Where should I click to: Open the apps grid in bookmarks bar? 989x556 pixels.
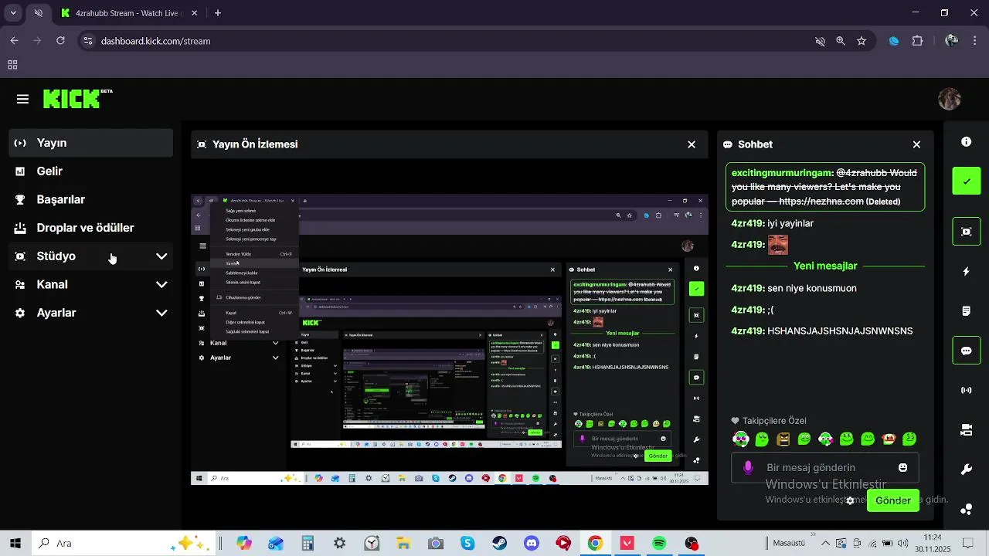coord(12,65)
